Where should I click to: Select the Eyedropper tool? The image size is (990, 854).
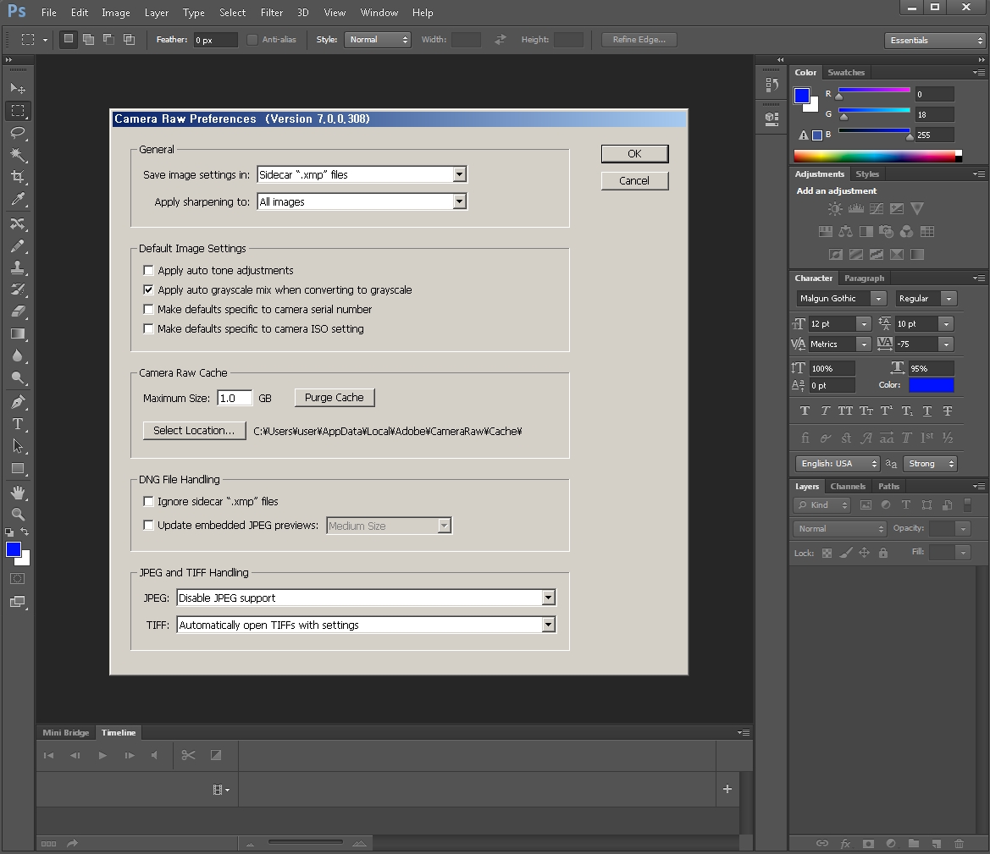click(x=18, y=200)
